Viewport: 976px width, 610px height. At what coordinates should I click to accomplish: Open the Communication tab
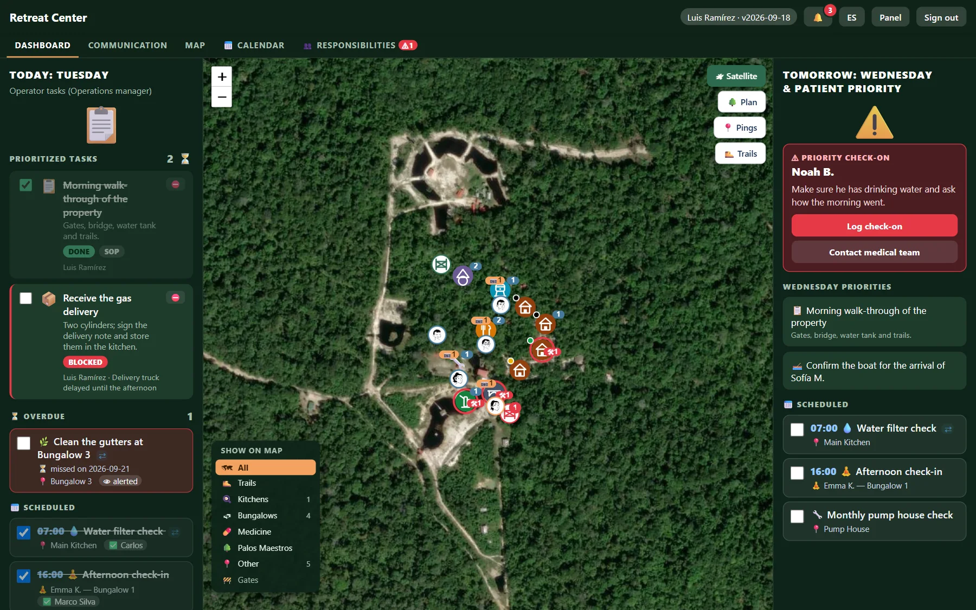127,45
